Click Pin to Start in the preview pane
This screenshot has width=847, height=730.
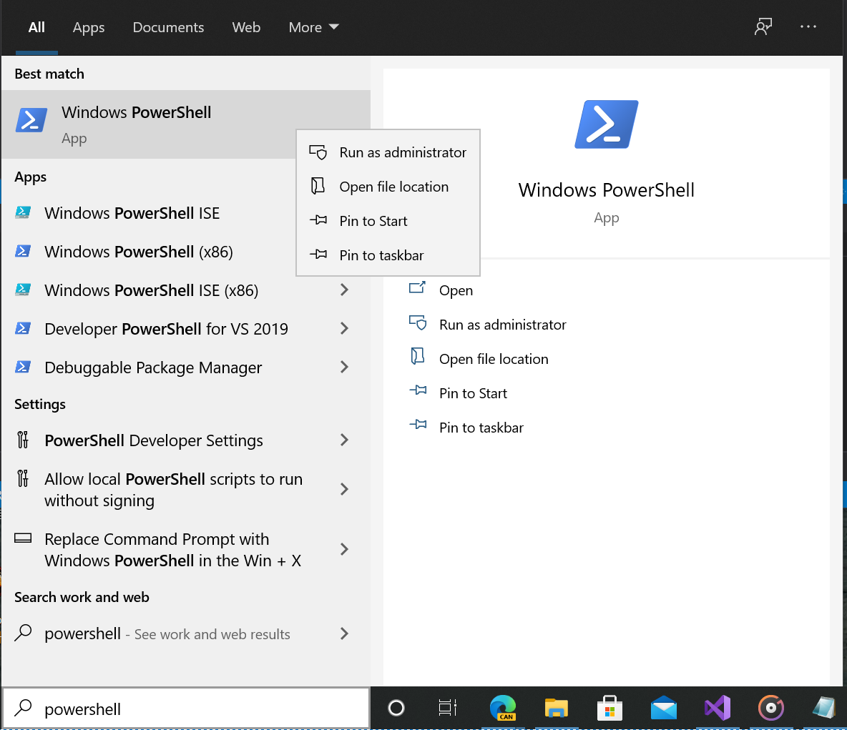pos(473,393)
